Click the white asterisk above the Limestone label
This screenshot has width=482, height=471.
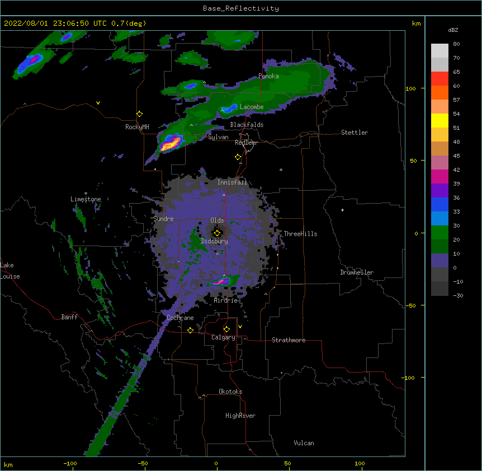coord(86,194)
